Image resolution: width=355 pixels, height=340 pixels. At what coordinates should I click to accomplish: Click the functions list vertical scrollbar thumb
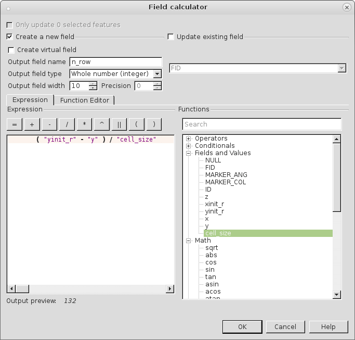click(337, 178)
